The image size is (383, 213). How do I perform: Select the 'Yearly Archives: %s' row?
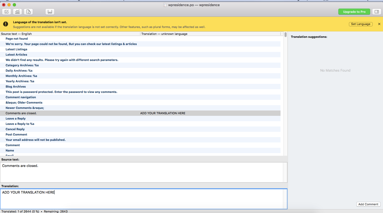click(x=140, y=81)
